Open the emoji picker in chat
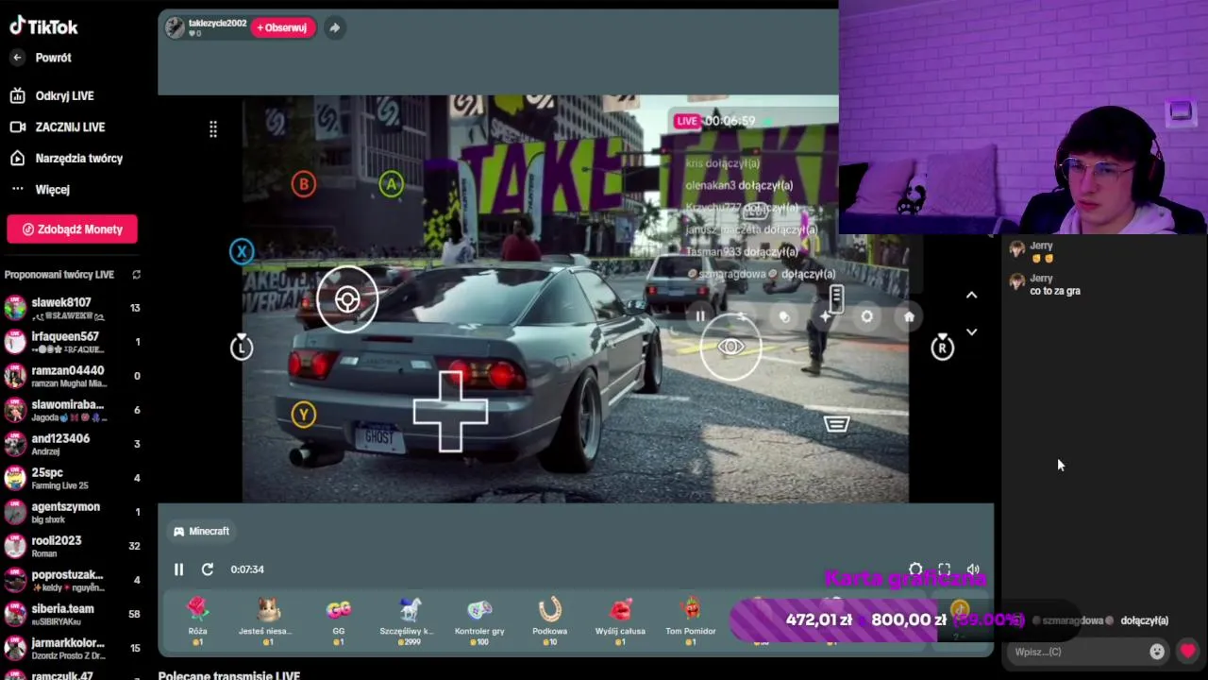Image resolution: width=1208 pixels, height=680 pixels. coord(1157,652)
